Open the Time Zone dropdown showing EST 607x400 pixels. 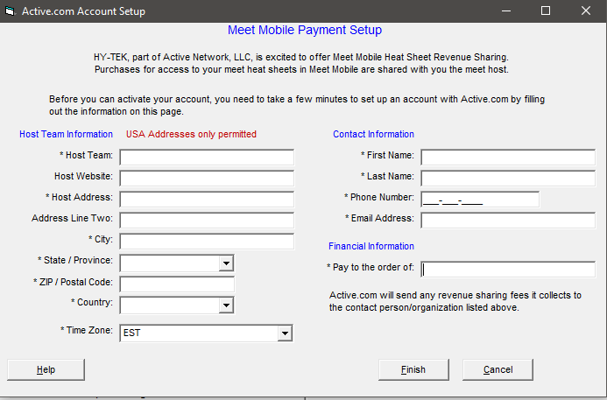tap(285, 333)
